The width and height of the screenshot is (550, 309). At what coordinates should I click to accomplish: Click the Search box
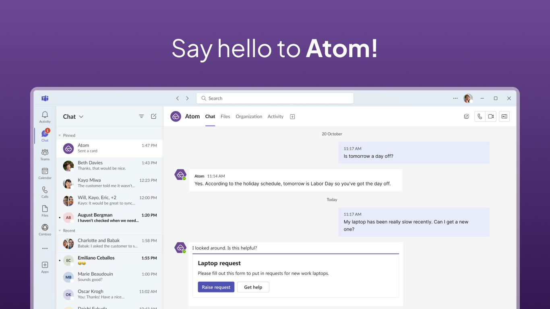pyautogui.click(x=275, y=98)
